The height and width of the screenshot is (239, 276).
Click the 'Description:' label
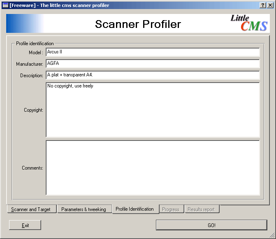[x=32, y=76]
